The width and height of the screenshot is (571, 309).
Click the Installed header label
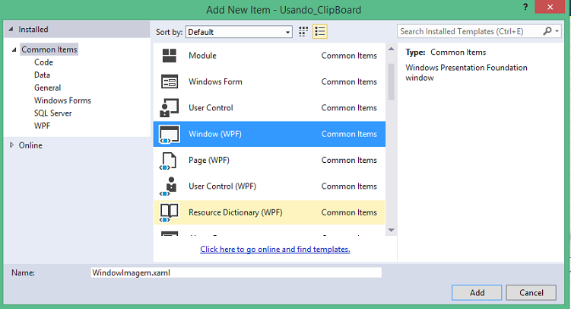click(x=33, y=30)
